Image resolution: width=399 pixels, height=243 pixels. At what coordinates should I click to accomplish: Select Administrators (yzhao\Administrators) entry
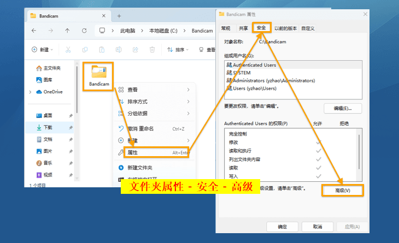(x=293, y=81)
